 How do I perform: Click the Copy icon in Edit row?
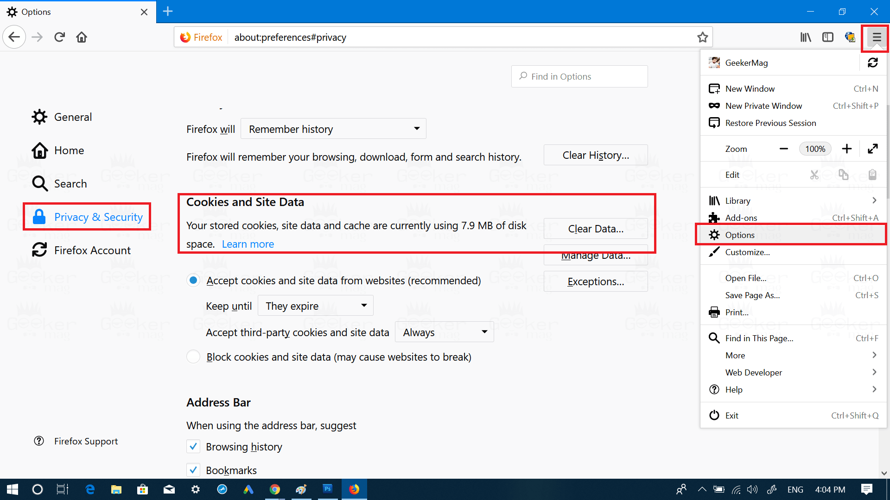[x=844, y=175]
